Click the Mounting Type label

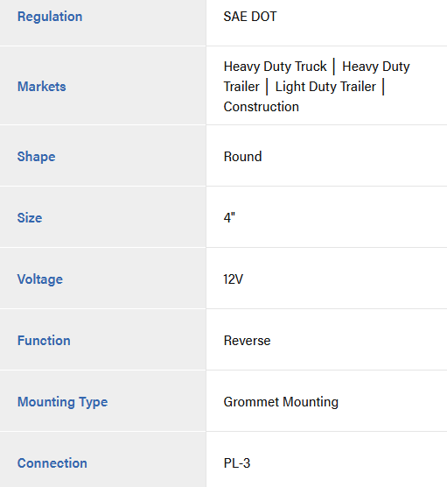[x=62, y=402]
